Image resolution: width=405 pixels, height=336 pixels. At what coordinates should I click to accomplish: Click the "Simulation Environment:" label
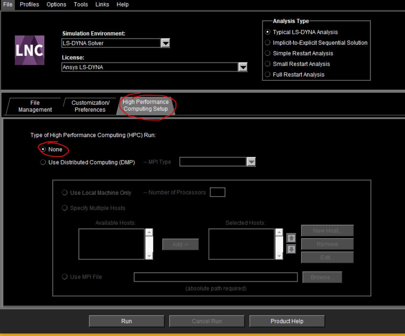point(93,33)
